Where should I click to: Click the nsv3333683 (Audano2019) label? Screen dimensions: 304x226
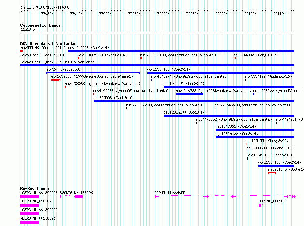point(270,148)
